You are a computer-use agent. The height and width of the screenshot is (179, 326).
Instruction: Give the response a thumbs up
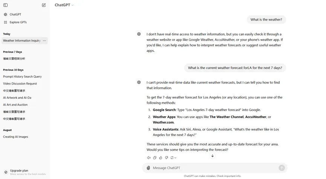(161, 158)
